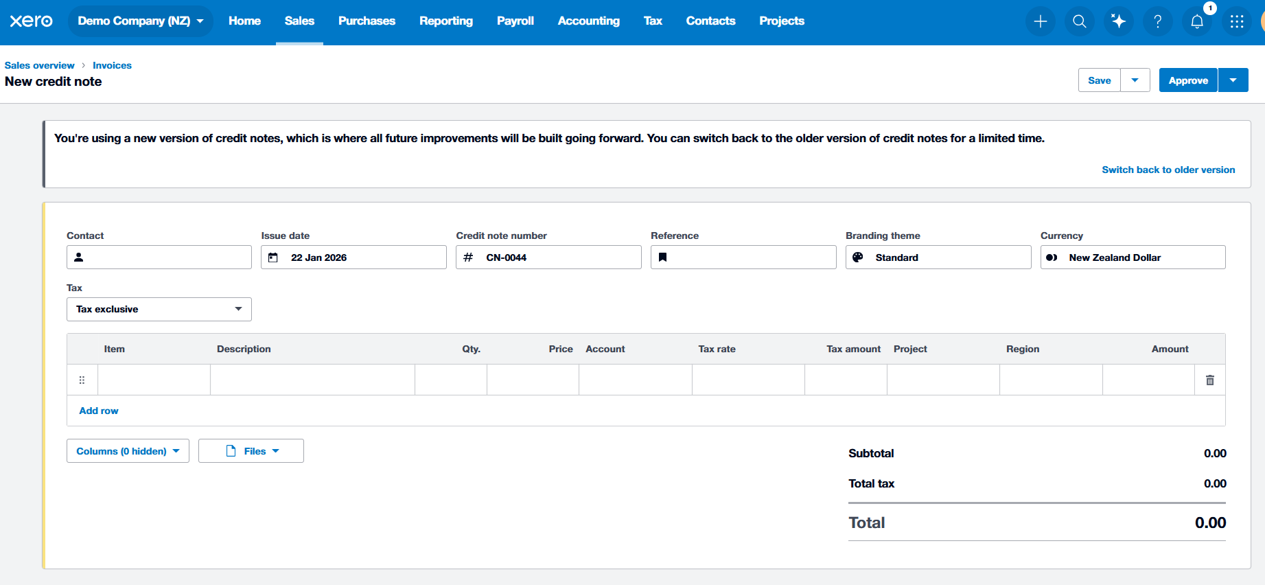Image resolution: width=1265 pixels, height=585 pixels.
Task: Click the search magnifier icon
Action: (1079, 21)
